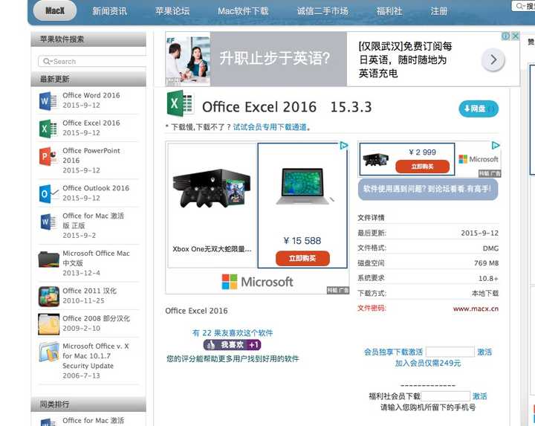Image resolution: width=535 pixels, height=426 pixels.
Task: Open the 试试会员专用下载通道 link
Action: click(270, 127)
